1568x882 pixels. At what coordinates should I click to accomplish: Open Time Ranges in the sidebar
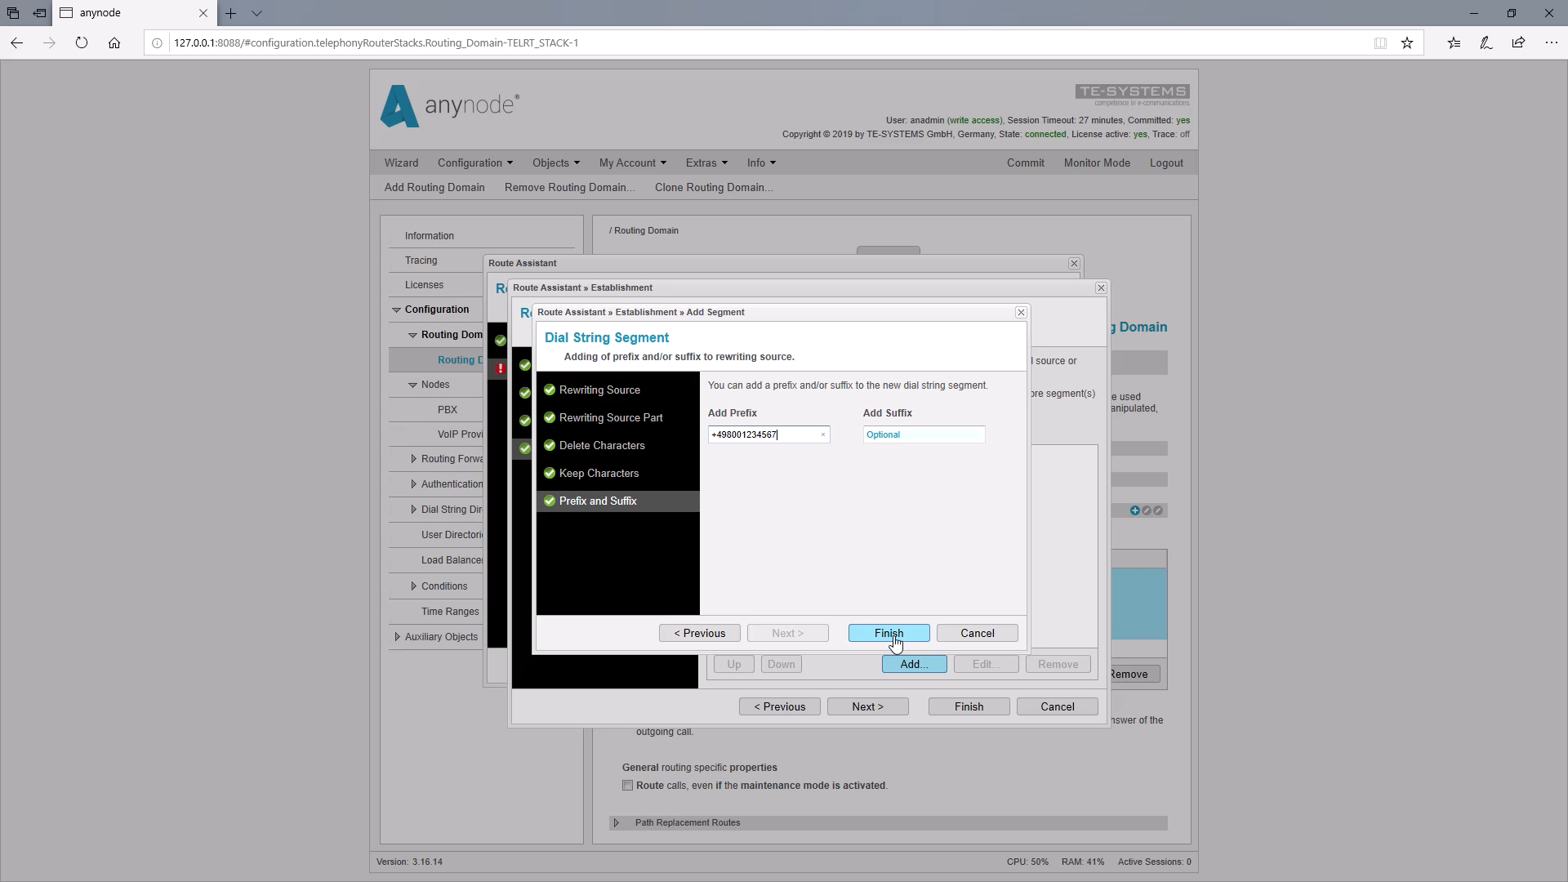click(450, 612)
